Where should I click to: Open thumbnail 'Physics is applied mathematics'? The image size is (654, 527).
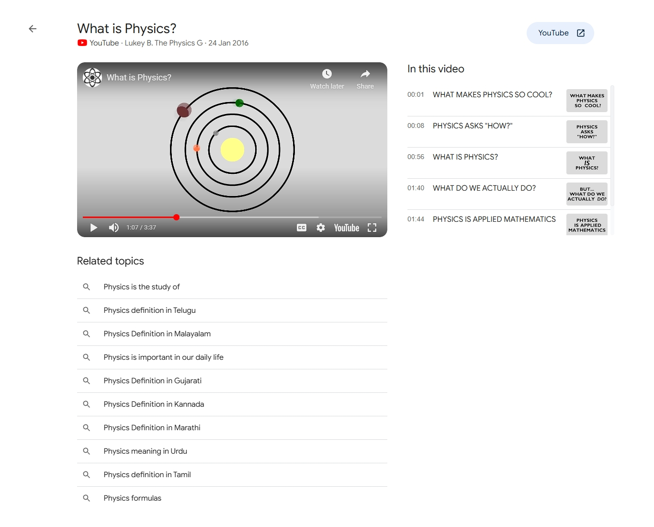(587, 224)
